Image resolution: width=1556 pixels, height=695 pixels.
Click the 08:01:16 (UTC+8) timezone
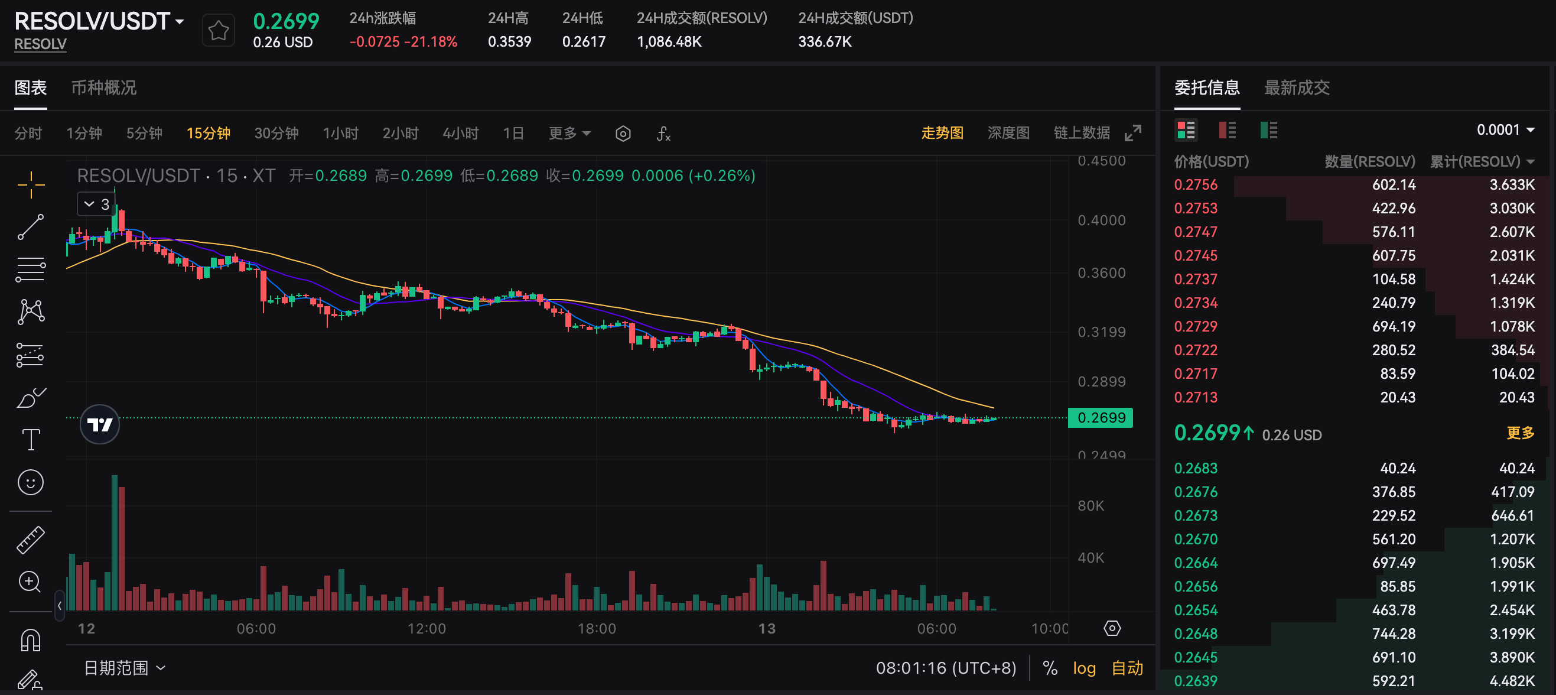pos(946,668)
